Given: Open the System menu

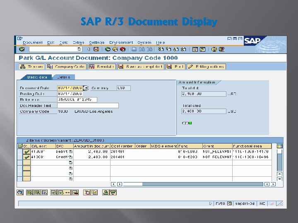Looking at the screenshot, I should click(144, 43).
